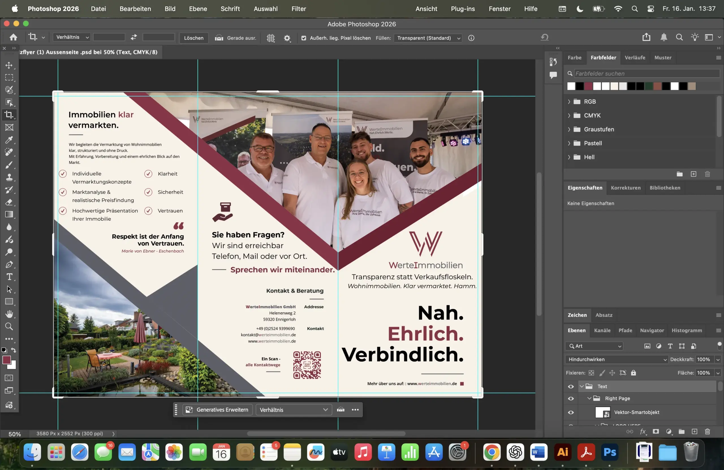The height and width of the screenshot is (470, 724).
Task: Click the swap width and height arrows
Action: [133, 37]
